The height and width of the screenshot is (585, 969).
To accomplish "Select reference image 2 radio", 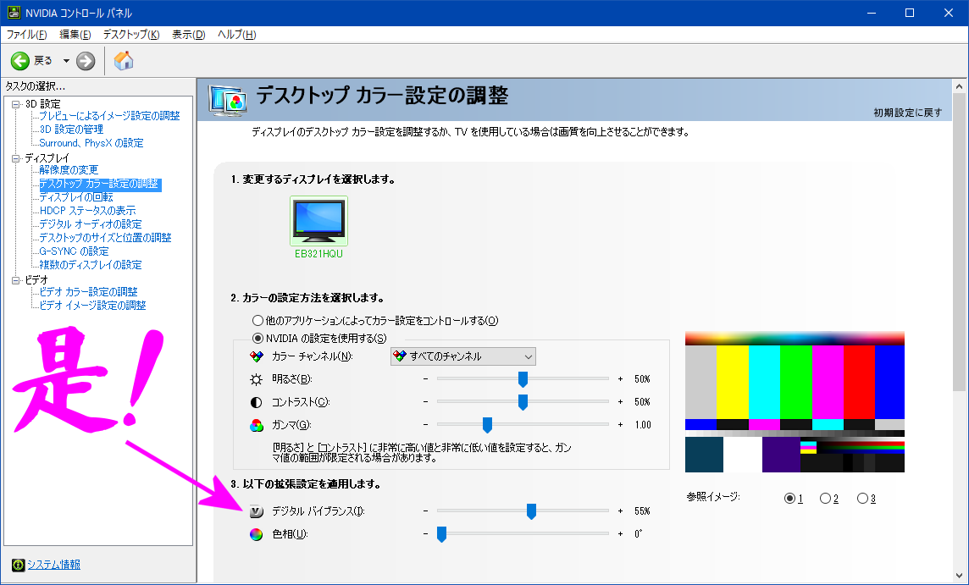I will tap(825, 499).
